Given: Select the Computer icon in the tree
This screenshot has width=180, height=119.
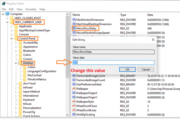Looking at the screenshot, I should [x=8, y=14].
